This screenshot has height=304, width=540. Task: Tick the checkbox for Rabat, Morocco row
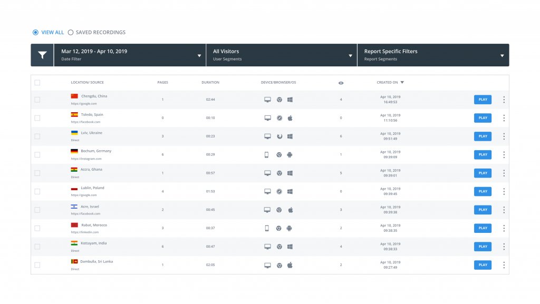point(37,228)
